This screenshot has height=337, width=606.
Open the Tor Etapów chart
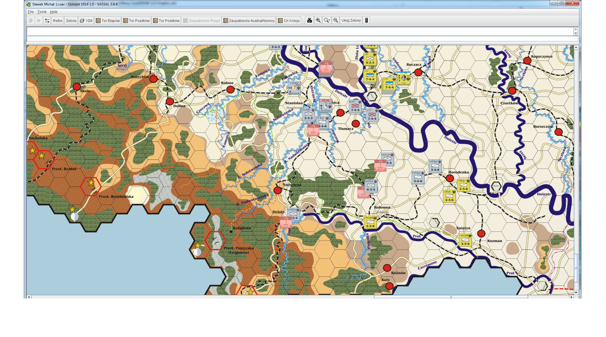coord(107,20)
